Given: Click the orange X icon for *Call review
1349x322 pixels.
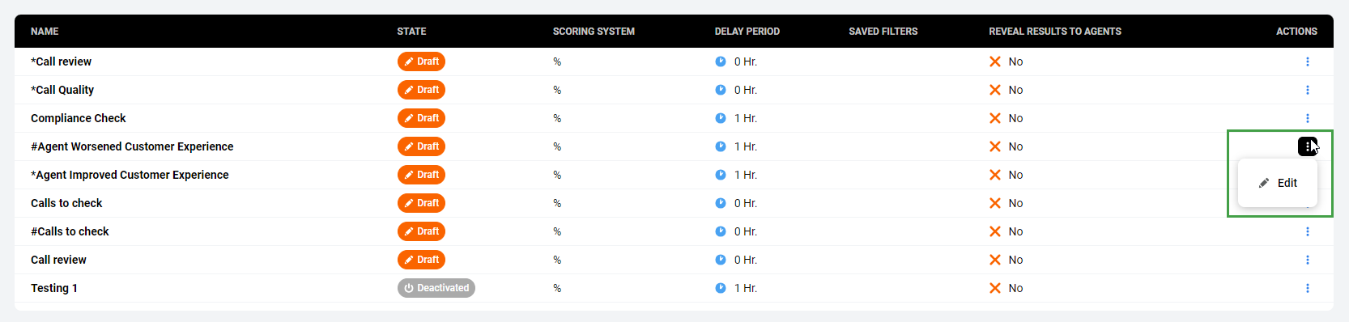Looking at the screenshot, I should tap(995, 61).
